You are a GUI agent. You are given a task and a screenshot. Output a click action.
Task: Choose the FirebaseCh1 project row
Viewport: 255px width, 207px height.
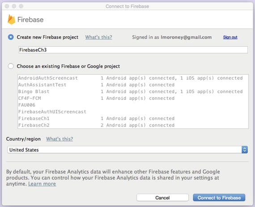coord(133,118)
